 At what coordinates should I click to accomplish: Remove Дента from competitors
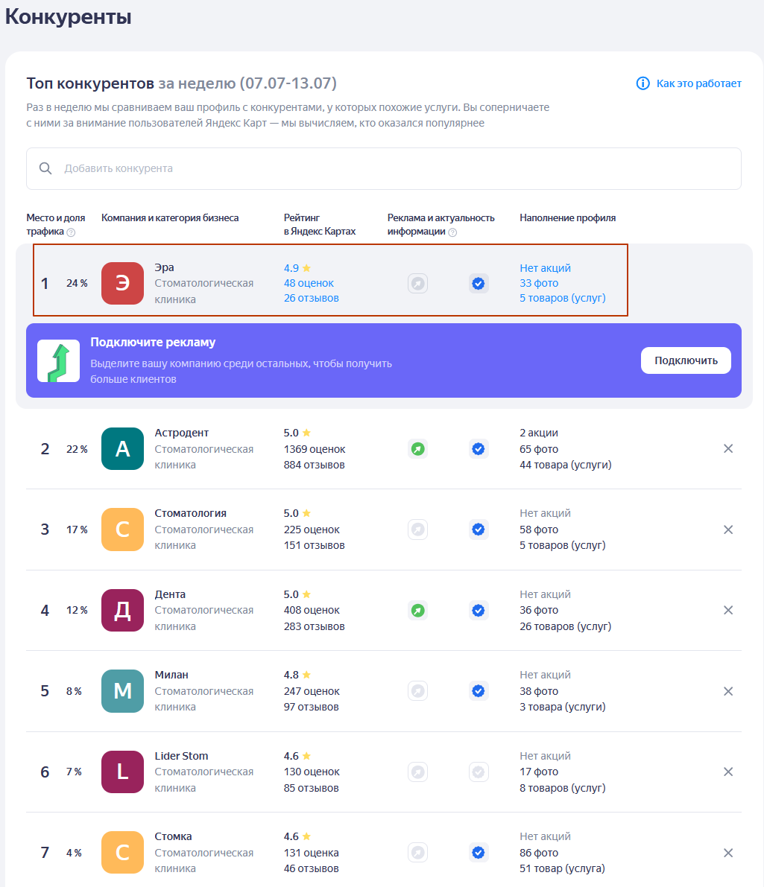728,610
